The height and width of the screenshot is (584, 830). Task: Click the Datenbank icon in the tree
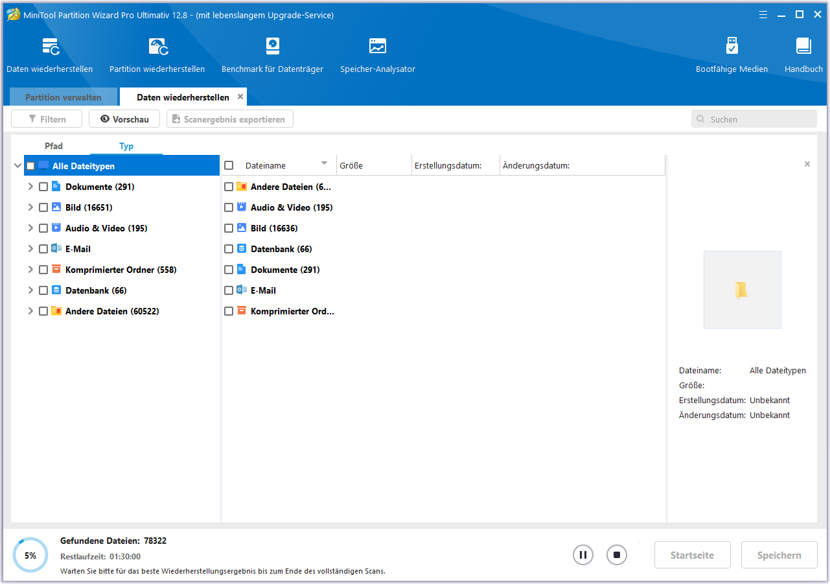(56, 290)
